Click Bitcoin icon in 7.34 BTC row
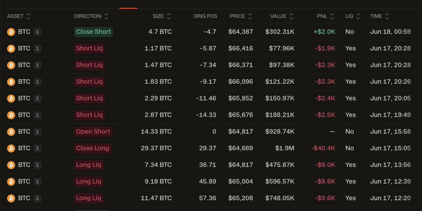Viewport: 422px width, 211px height. tap(11, 165)
